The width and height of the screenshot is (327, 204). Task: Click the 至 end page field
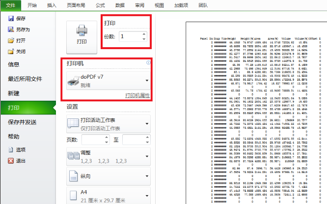coord(134,140)
